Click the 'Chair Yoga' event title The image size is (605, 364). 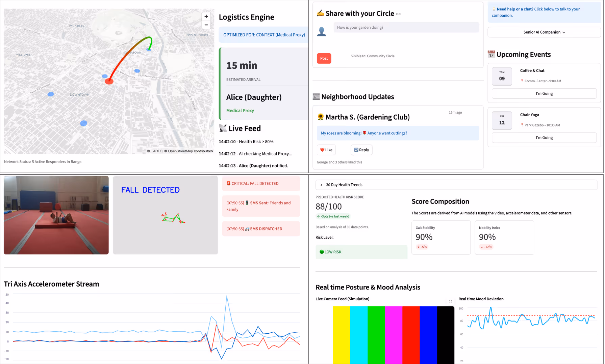[x=529, y=115]
